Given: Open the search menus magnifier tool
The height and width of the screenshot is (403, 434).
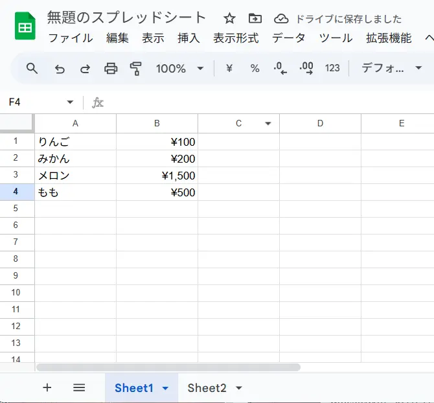Looking at the screenshot, I should [x=32, y=68].
